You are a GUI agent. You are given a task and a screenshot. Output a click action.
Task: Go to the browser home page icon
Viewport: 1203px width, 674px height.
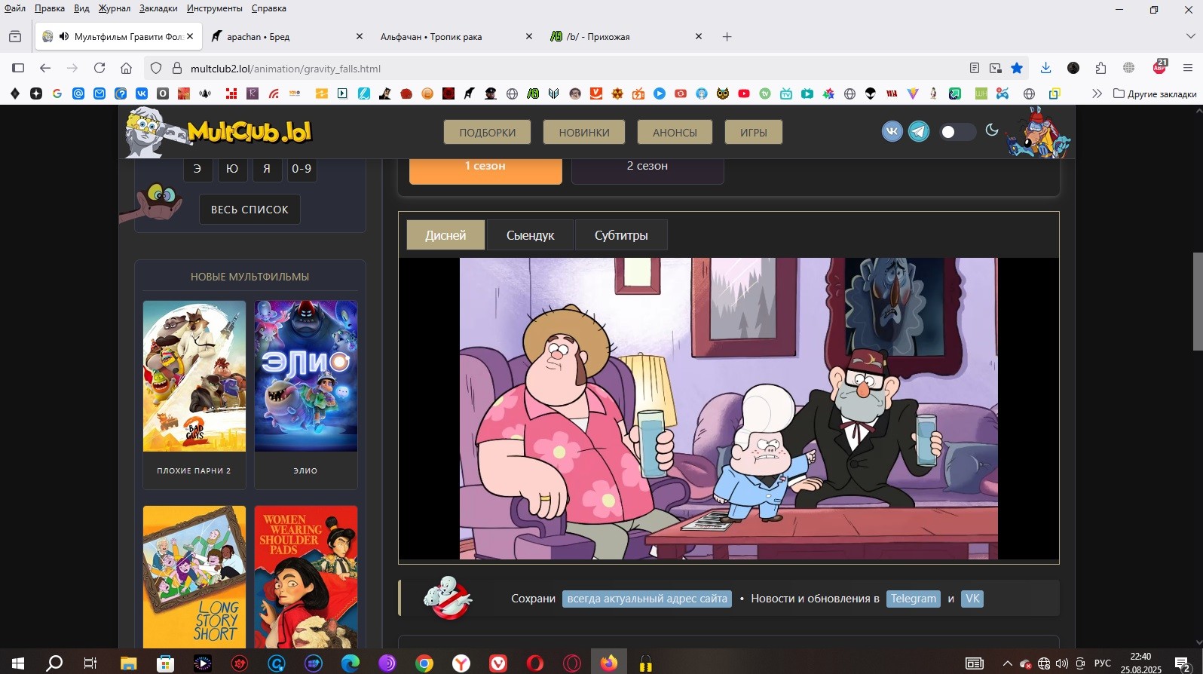(127, 68)
